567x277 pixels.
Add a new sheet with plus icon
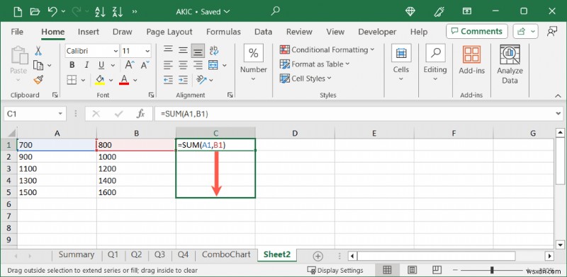[318, 256]
